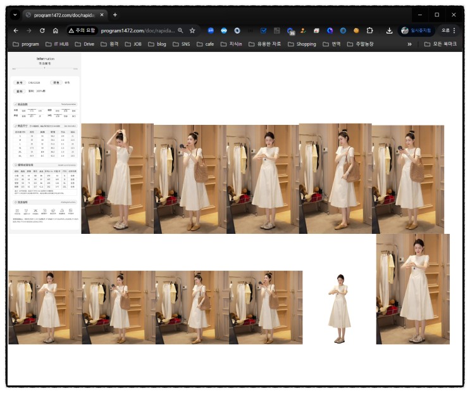
Task: Open the downloads icon in toolbar
Action: pos(389,30)
